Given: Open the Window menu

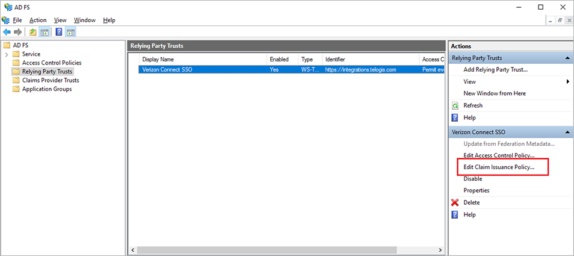Looking at the screenshot, I should pos(85,20).
